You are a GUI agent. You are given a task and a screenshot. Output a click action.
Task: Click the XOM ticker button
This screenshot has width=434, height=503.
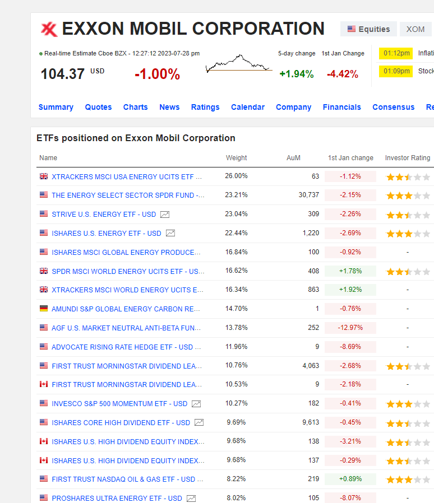(x=415, y=29)
